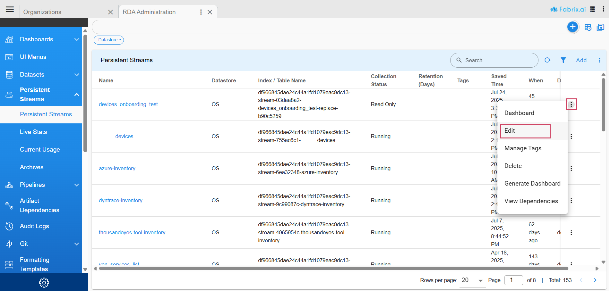This screenshot has height=291, width=610.
Task: Click the hamburger menu icon
Action: (10, 9)
